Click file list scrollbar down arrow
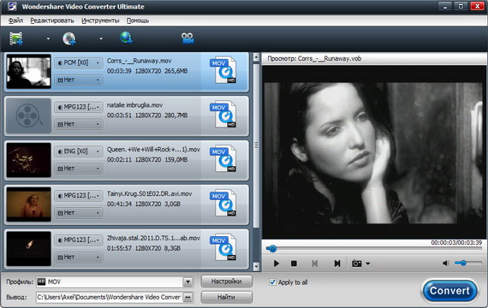Screen dimensions: 488x308 (x=256, y=266)
